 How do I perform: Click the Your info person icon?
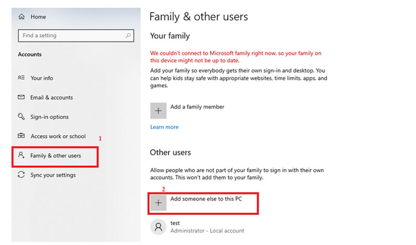click(x=21, y=78)
